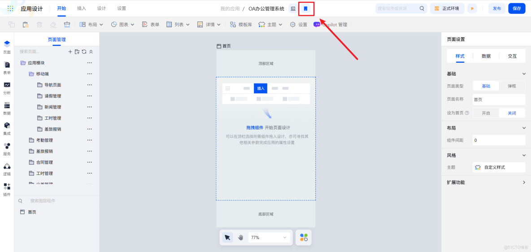Image resolution: width=531 pixels, height=252 pixels.
Task: Open Copilot 管理 in toolbar
Action: pos(331,24)
